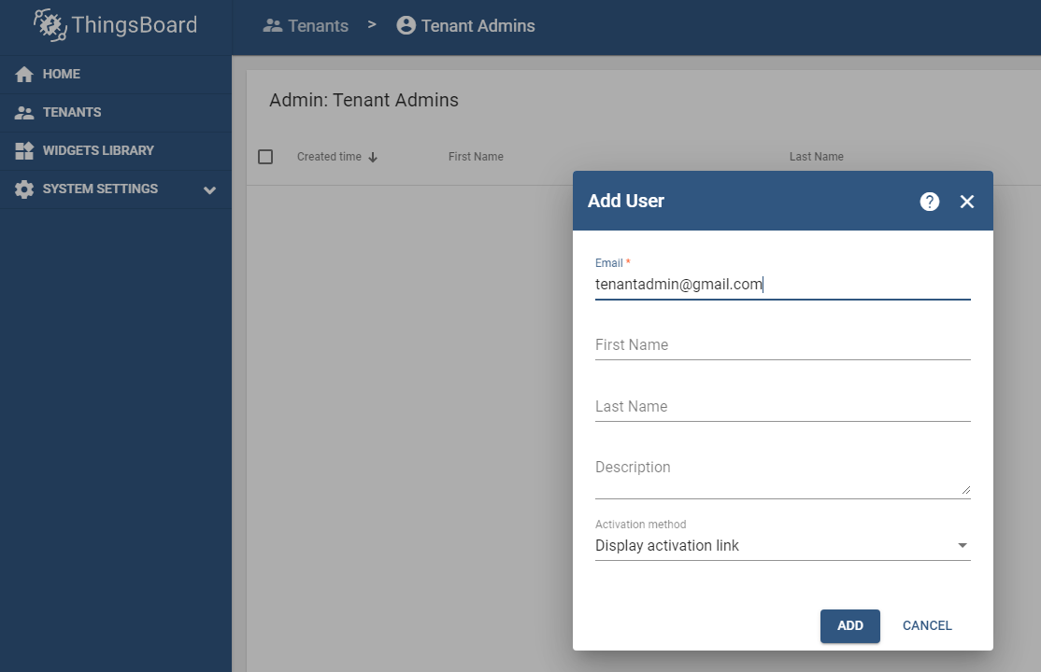Viewport: 1041px width, 672px height.
Task: Expand the System Settings chevron
Action: click(x=210, y=190)
